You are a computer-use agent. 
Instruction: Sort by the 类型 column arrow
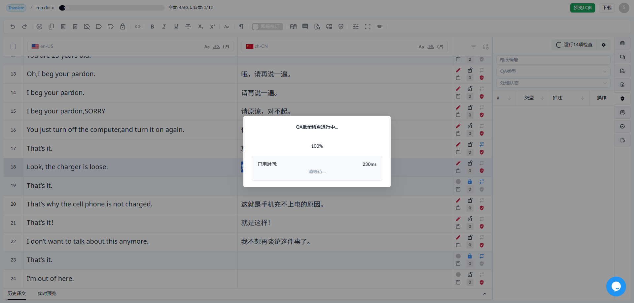pos(542,98)
